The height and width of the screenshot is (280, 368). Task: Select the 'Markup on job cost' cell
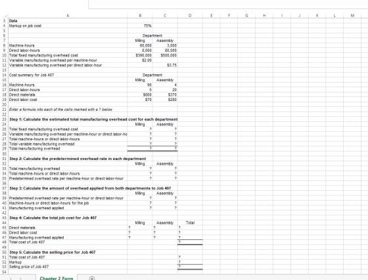click(68, 26)
